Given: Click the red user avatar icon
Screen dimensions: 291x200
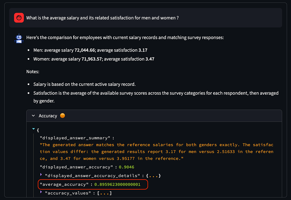Looking at the screenshot, I should pyautogui.click(x=19, y=18).
